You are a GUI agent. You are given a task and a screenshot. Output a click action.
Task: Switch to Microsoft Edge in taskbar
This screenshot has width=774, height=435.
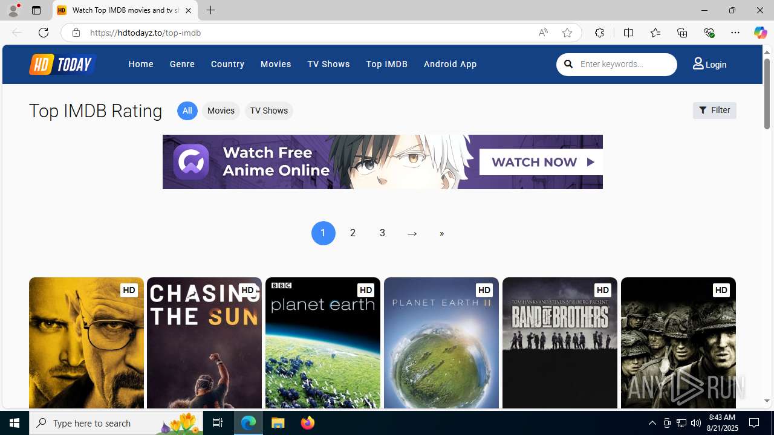click(x=249, y=423)
